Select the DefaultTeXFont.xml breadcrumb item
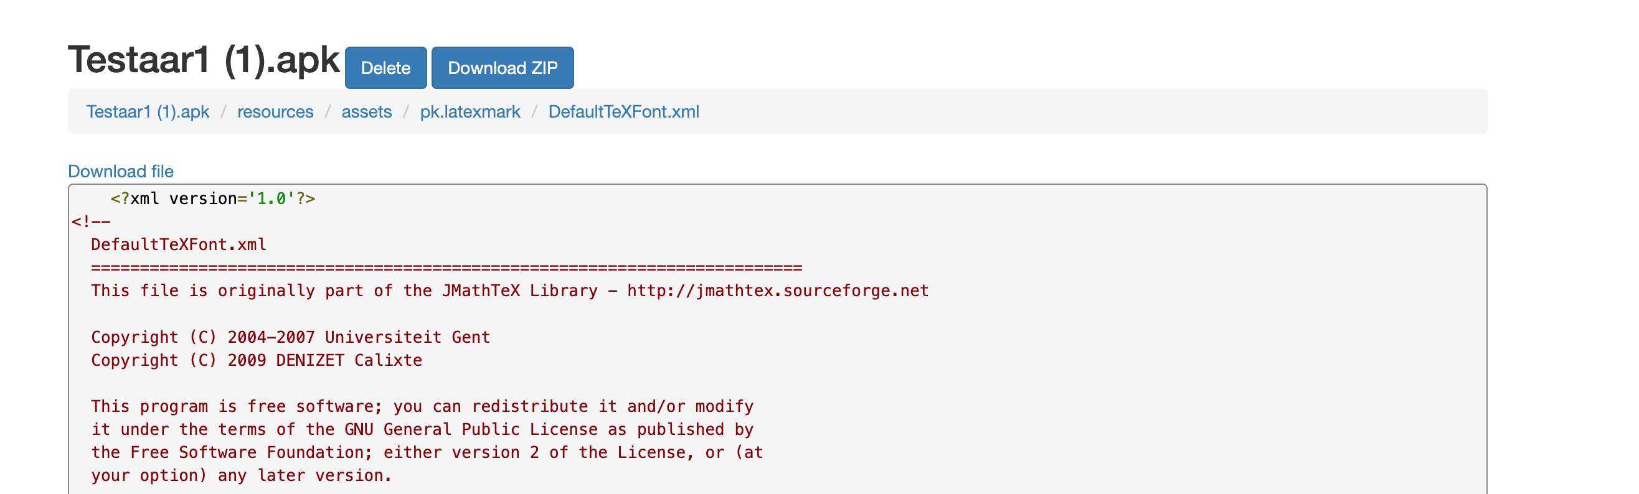This screenshot has width=1639, height=494. (623, 112)
